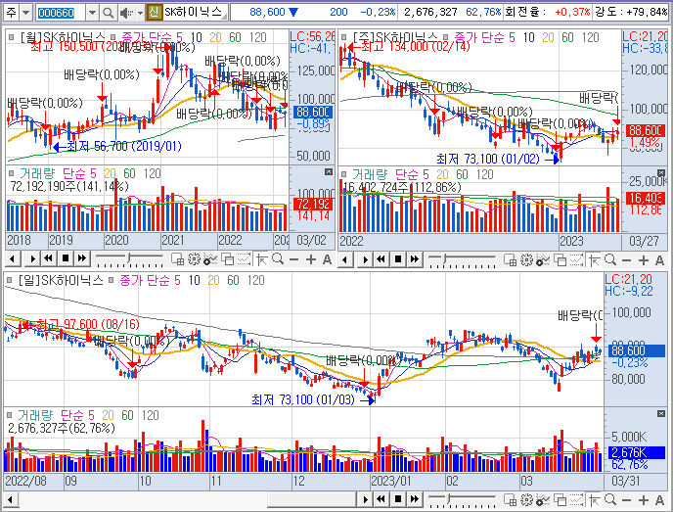Toggle square marker before [주]SK하이닉스 title
The height and width of the screenshot is (512, 673).
[x=343, y=37]
